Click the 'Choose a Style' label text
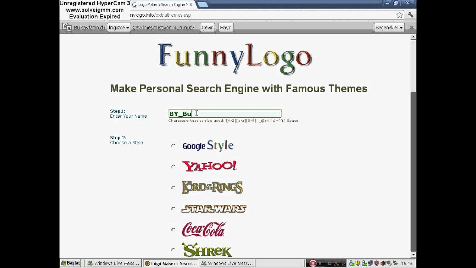476x268 pixels. point(126,143)
